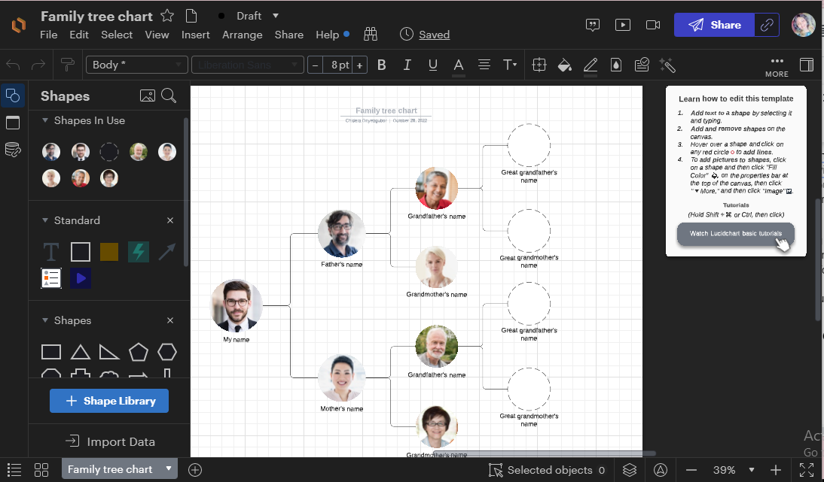The height and width of the screenshot is (482, 824).
Task: Open the zoom percentage dropdown arrow
Action: [752, 470]
